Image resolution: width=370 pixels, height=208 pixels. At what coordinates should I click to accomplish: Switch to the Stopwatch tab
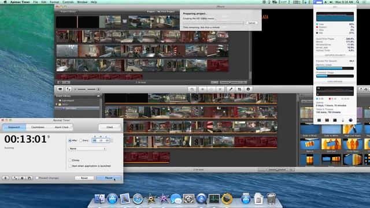tap(14, 127)
